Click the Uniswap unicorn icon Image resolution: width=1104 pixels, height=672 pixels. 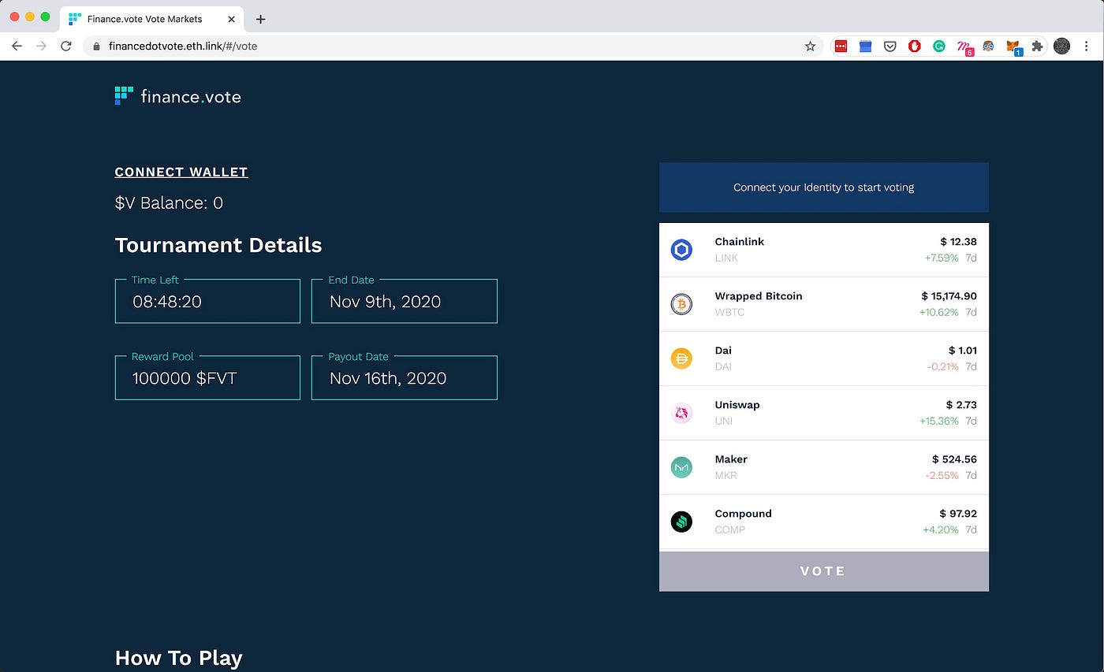[681, 413]
